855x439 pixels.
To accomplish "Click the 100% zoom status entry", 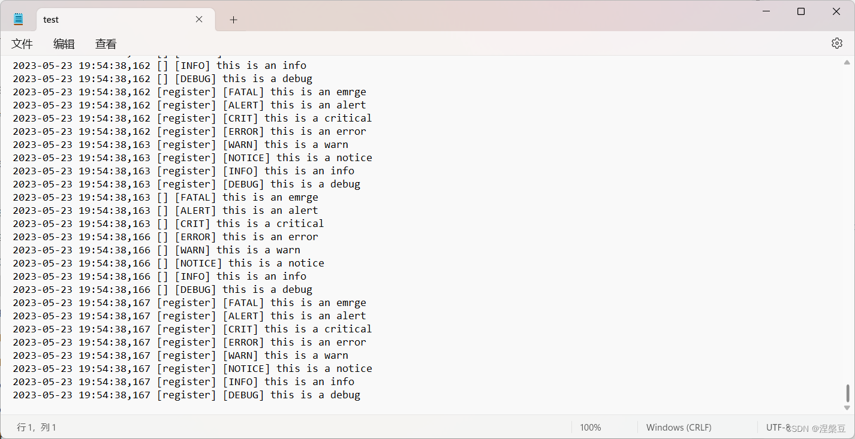I will point(591,427).
